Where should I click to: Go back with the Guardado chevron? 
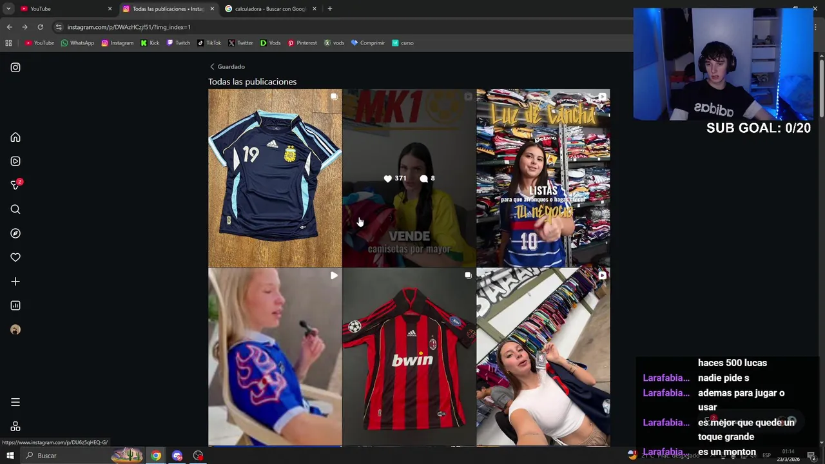[212, 66]
